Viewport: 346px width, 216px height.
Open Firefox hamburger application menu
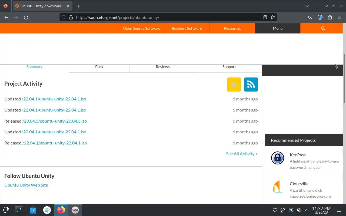(x=340, y=17)
